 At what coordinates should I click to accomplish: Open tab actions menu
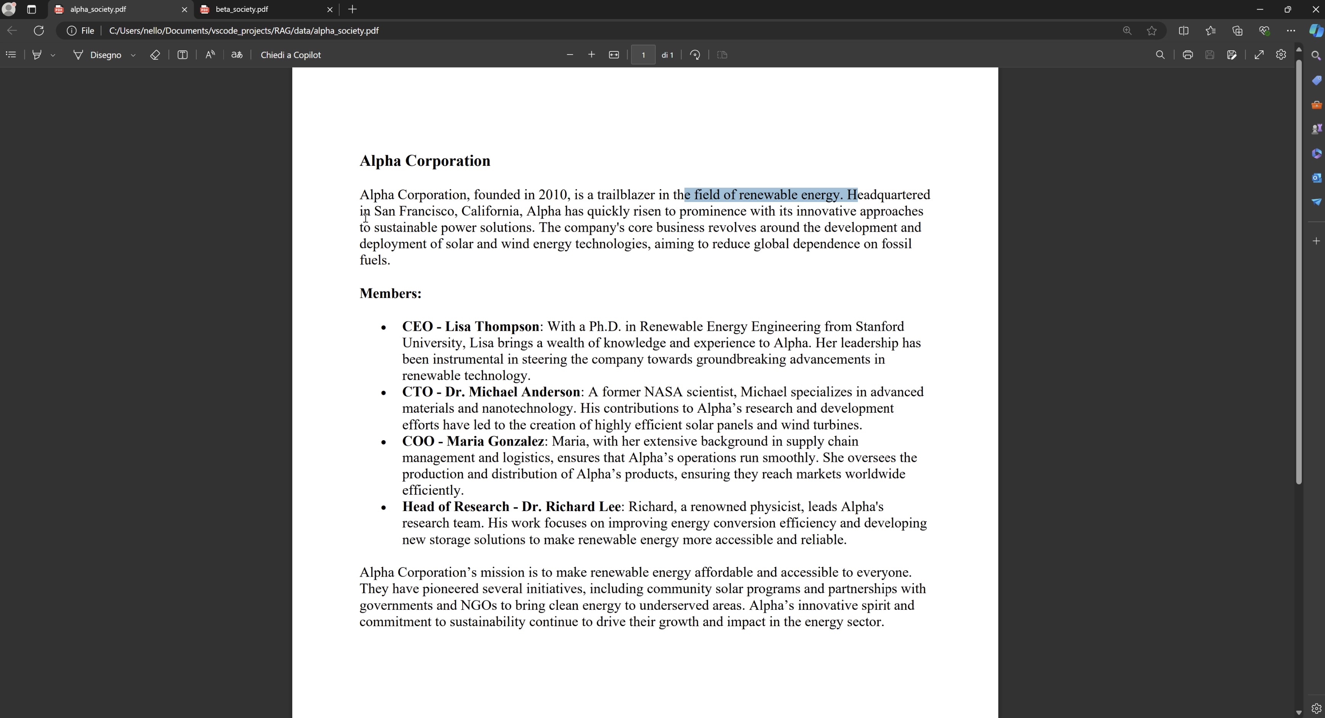[31, 9]
